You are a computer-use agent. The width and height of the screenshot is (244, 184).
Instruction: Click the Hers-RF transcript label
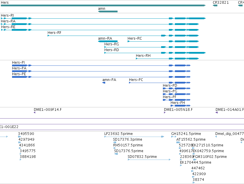[x=54, y=33]
